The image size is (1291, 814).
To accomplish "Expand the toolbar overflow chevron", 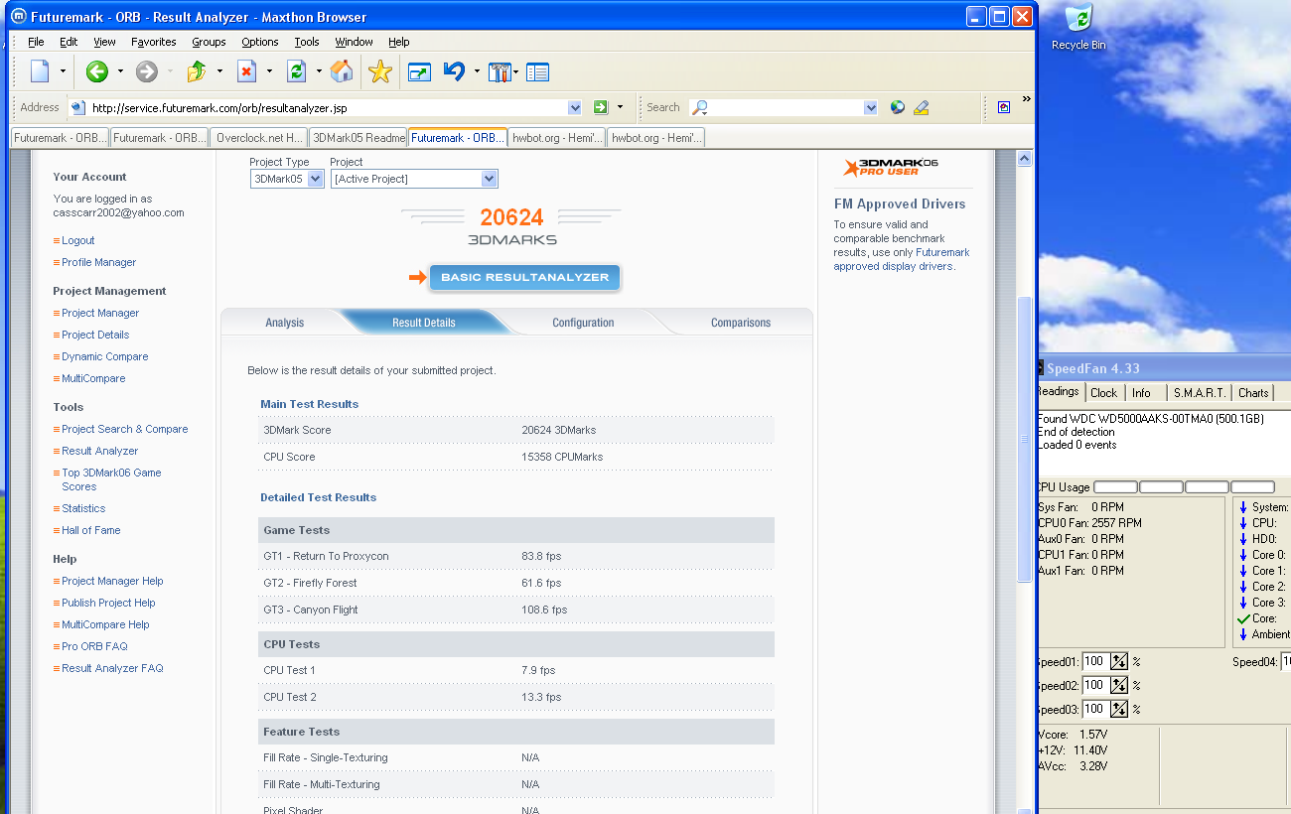I will 1027,99.
